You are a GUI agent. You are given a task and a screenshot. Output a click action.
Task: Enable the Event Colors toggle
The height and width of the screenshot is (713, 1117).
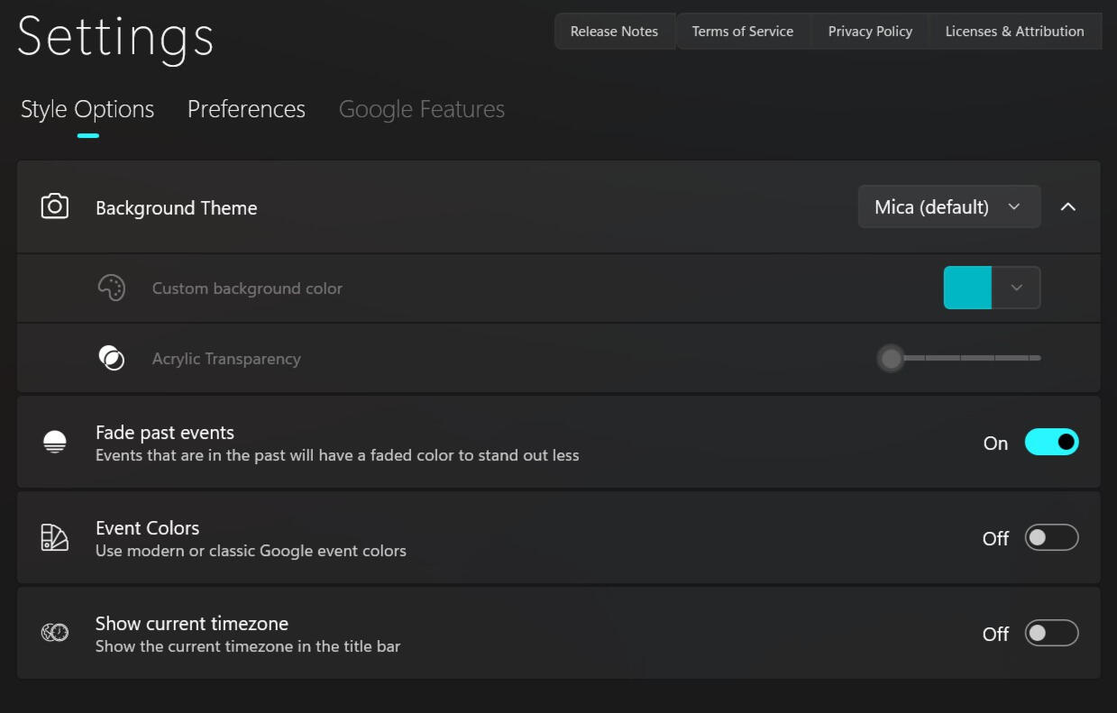pos(1051,538)
